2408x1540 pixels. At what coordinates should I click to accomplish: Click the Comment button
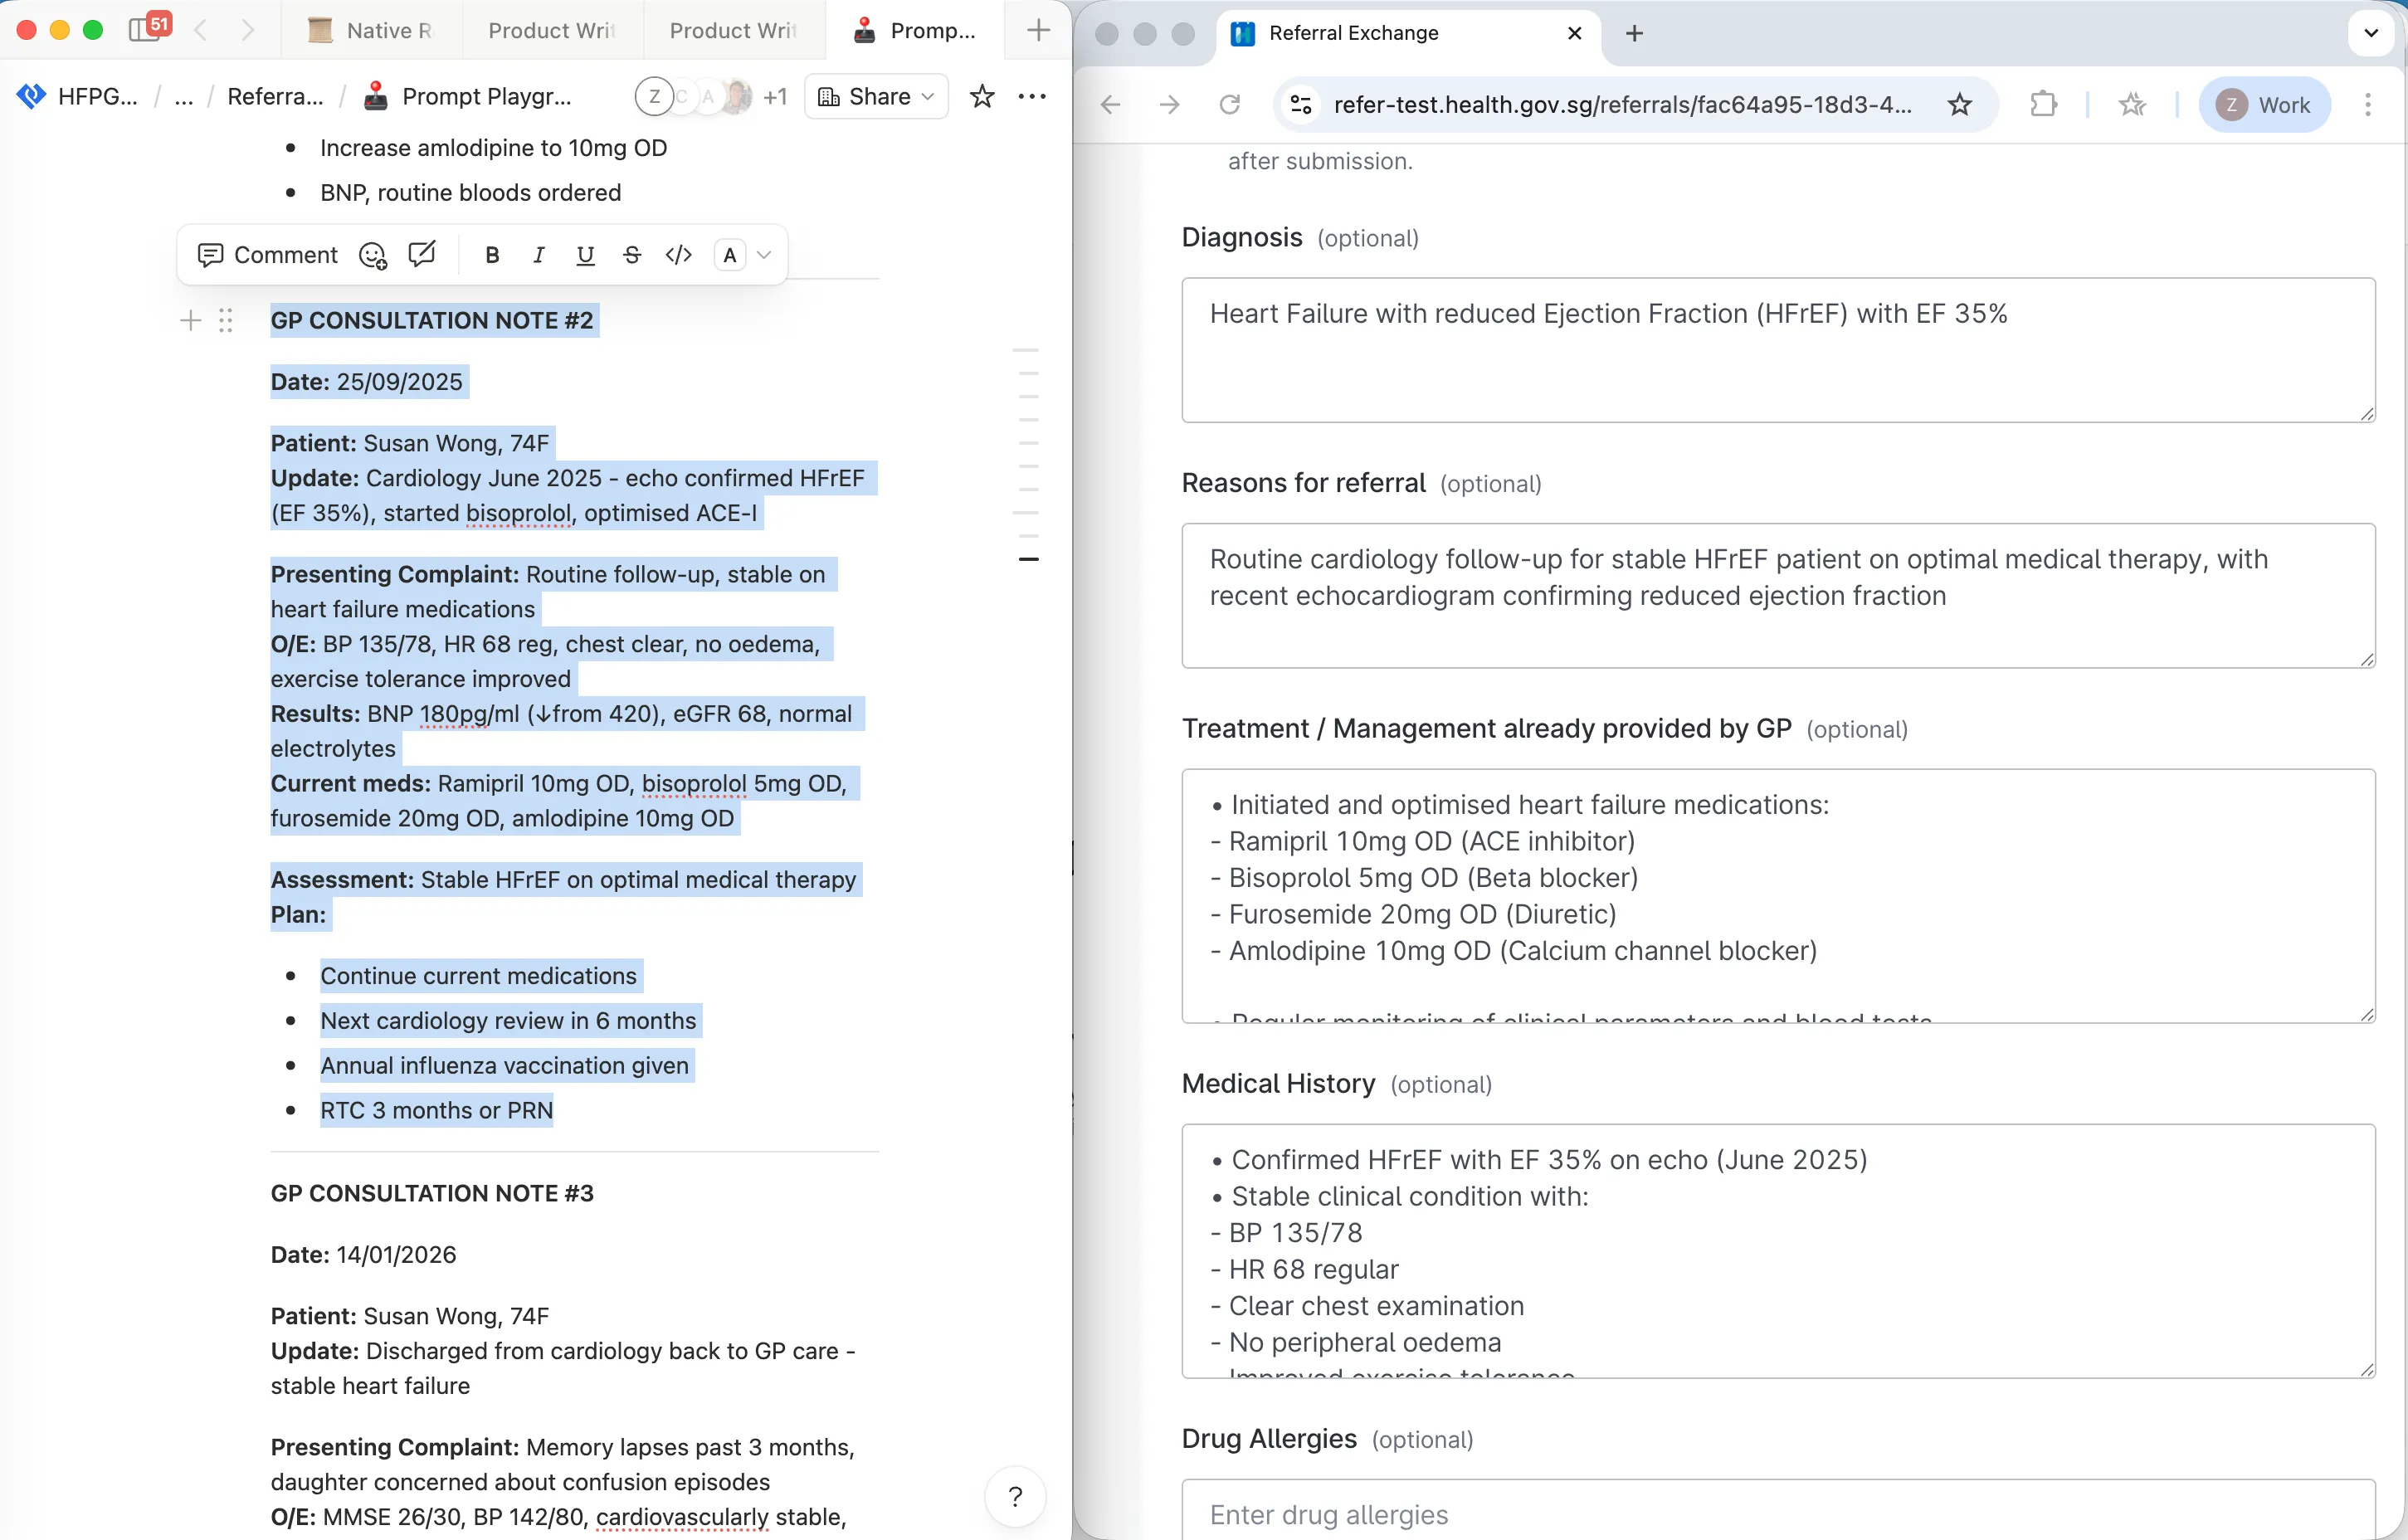coord(268,255)
